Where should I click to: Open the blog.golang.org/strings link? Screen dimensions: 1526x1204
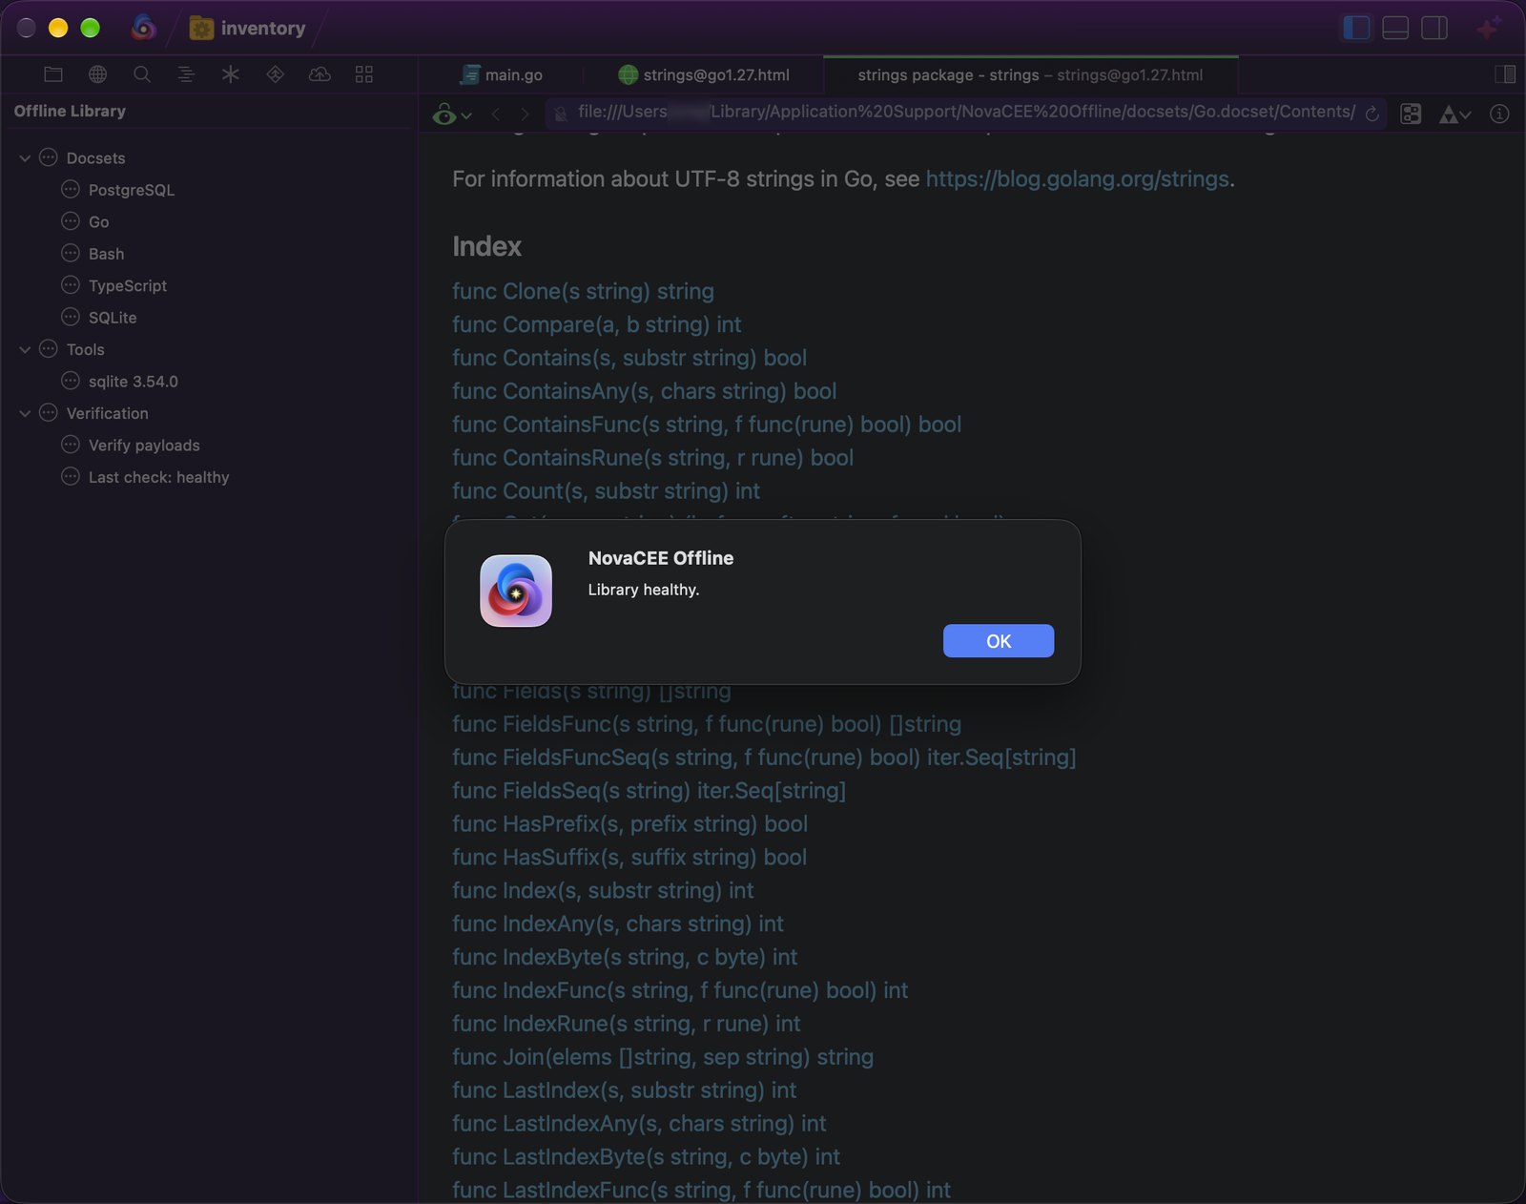1077,178
